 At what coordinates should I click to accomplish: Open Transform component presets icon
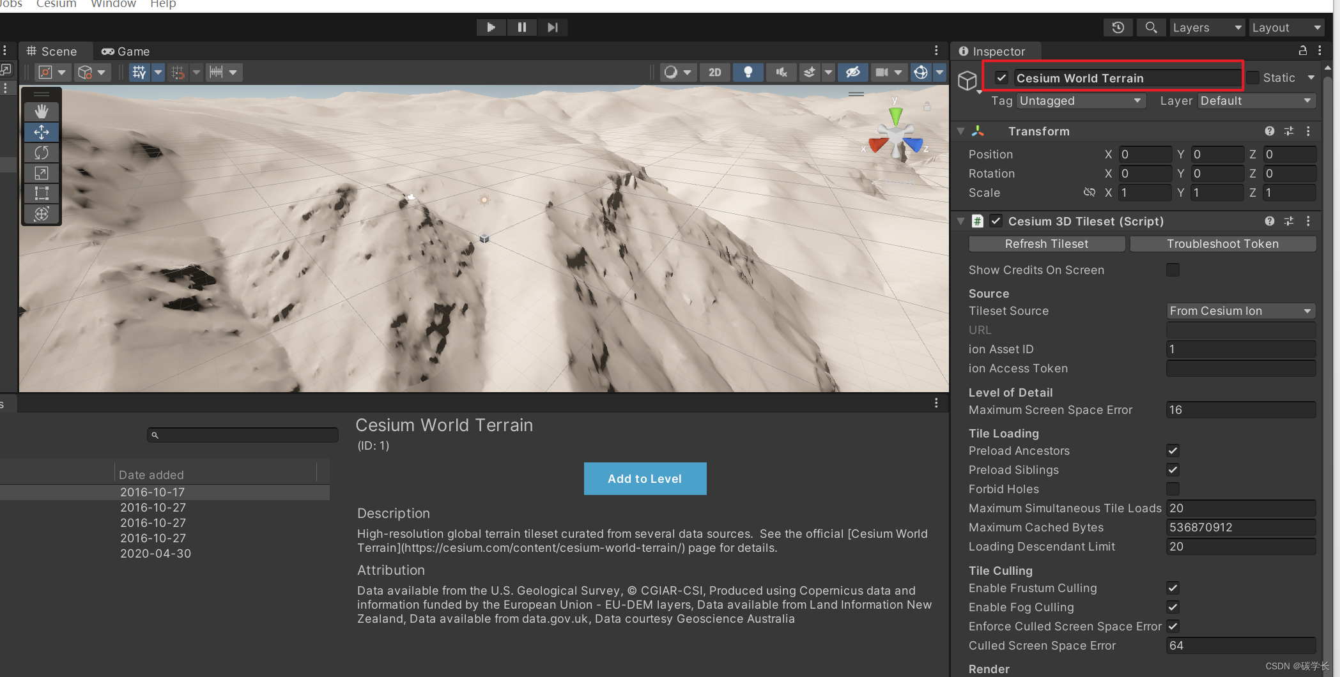pyautogui.click(x=1289, y=131)
